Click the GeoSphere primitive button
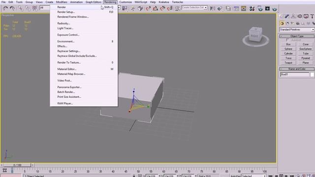Screen dimensions: 315x177 click(x=306, y=49)
